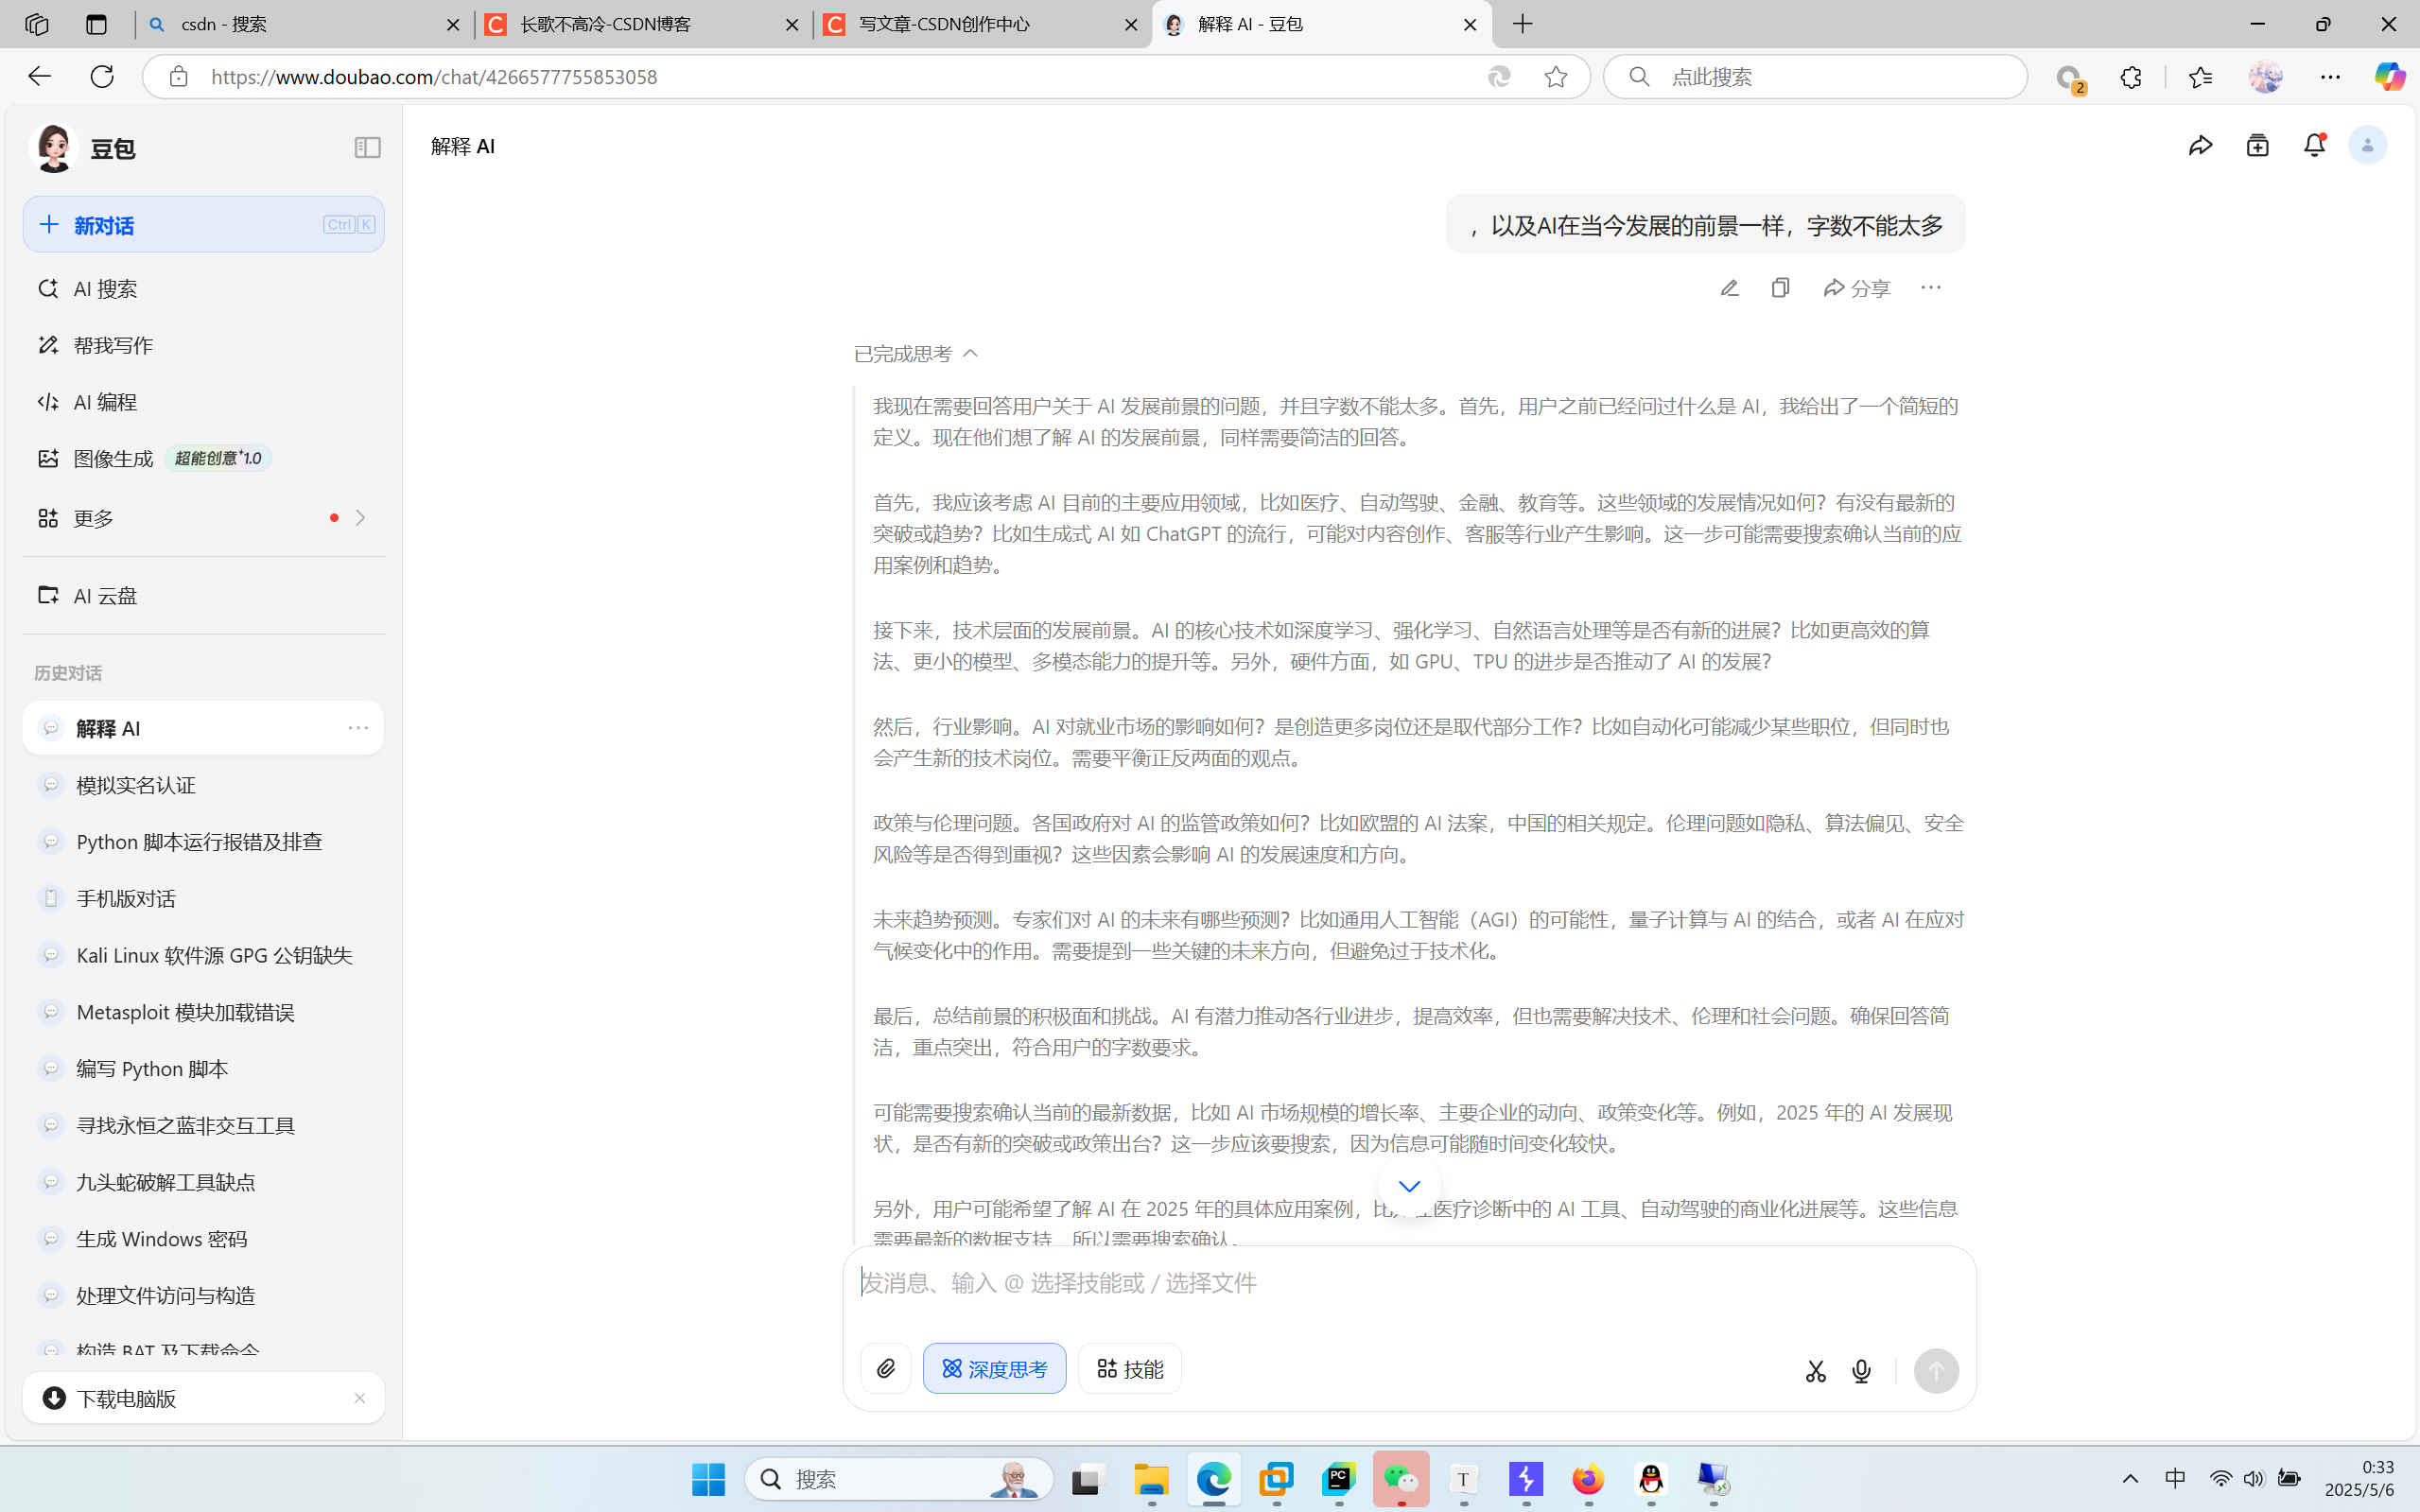The image size is (2420, 1512).
Task: Open WeChat from the taskbar
Action: pyautogui.click(x=1400, y=1479)
